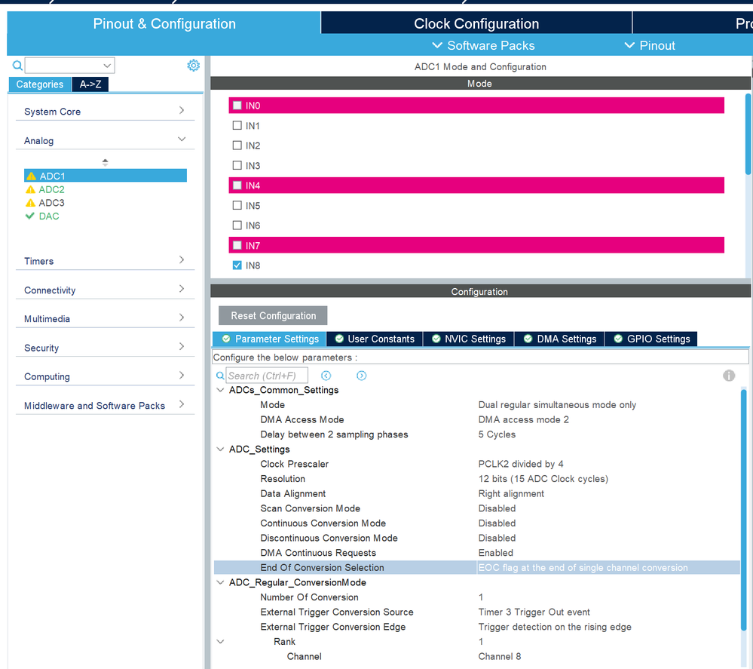Go to previous search result arrow
753x669 pixels.
point(326,376)
